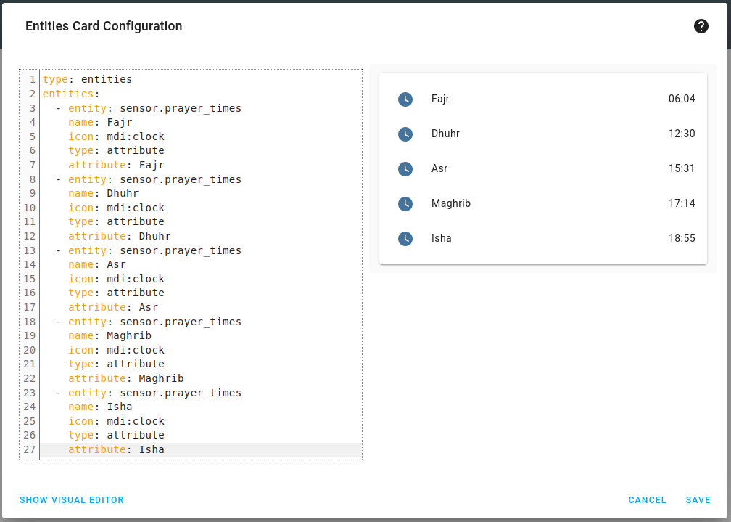Click the 'entities:' line in YAML editor
731x522 pixels.
click(x=68, y=94)
